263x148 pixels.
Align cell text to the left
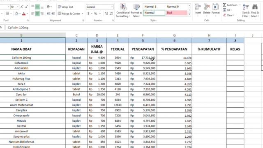pos(33,14)
